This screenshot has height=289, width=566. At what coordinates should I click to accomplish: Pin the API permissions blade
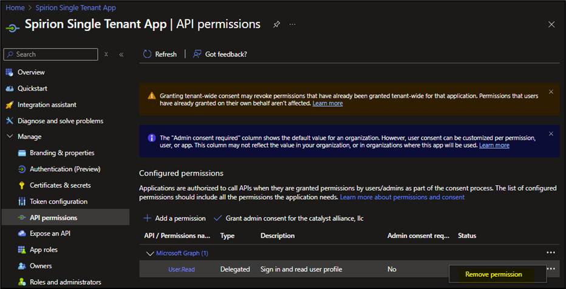pos(276,24)
